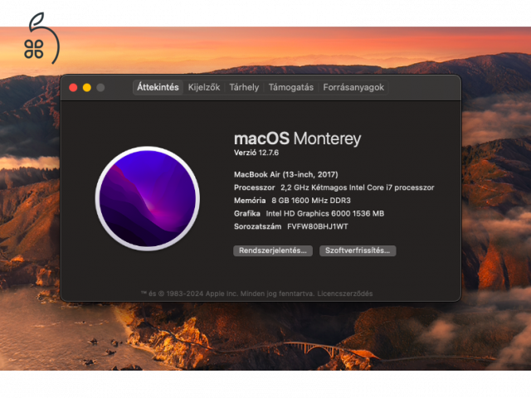The width and height of the screenshot is (531, 398).
Task: Open the Forrásanyagok tab
Action: click(353, 87)
